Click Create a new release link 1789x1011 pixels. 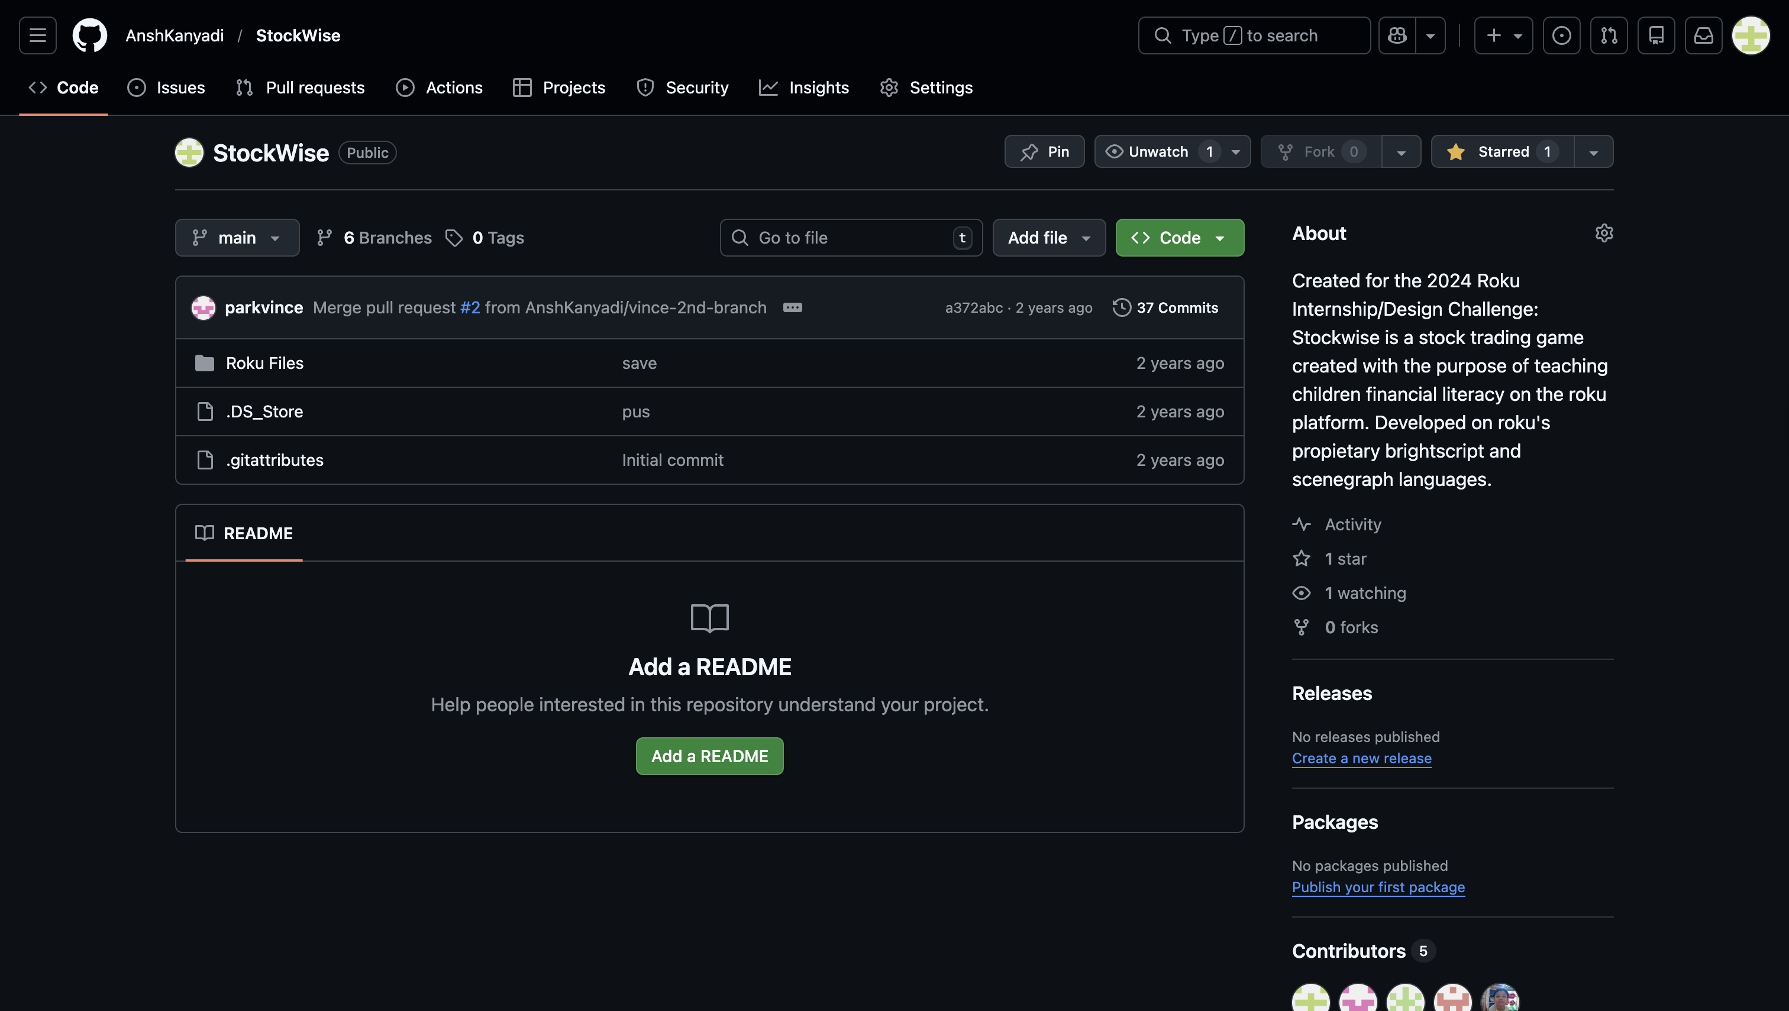1360,757
